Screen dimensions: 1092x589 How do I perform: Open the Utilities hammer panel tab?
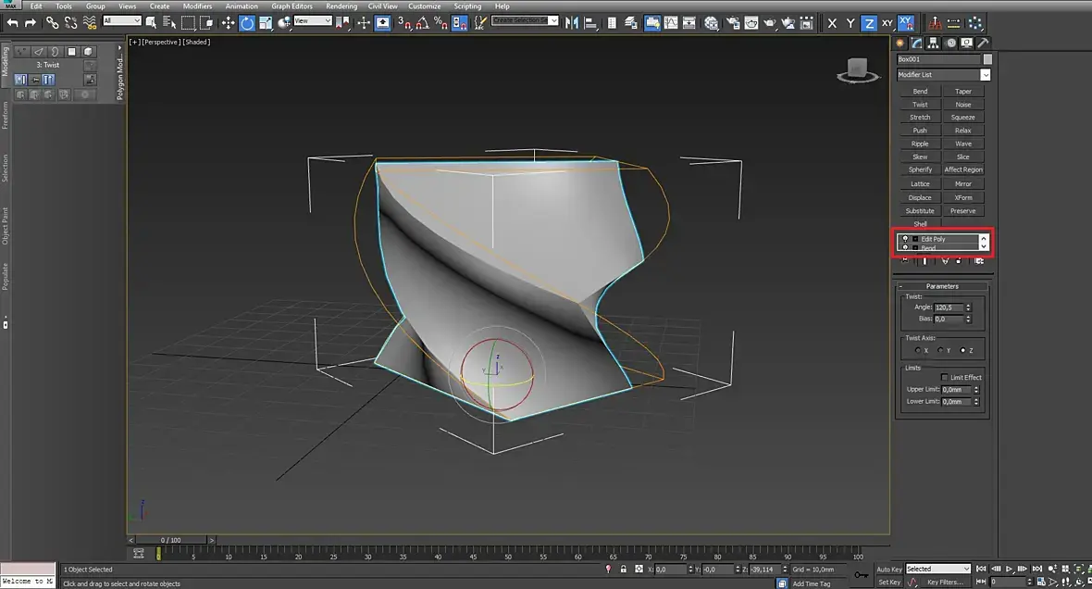983,43
